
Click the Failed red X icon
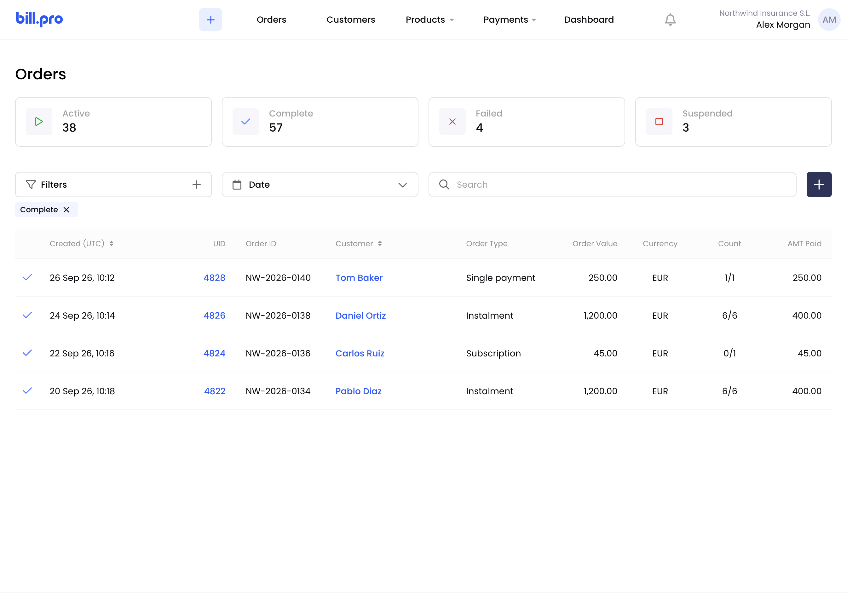pos(452,122)
